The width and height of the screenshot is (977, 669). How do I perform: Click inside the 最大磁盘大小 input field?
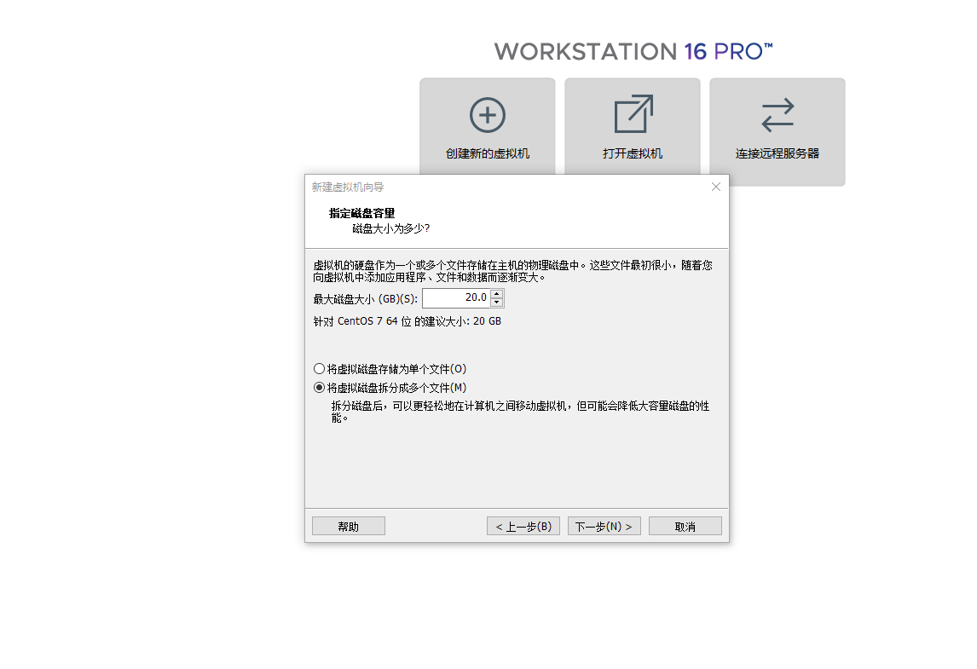click(x=455, y=298)
